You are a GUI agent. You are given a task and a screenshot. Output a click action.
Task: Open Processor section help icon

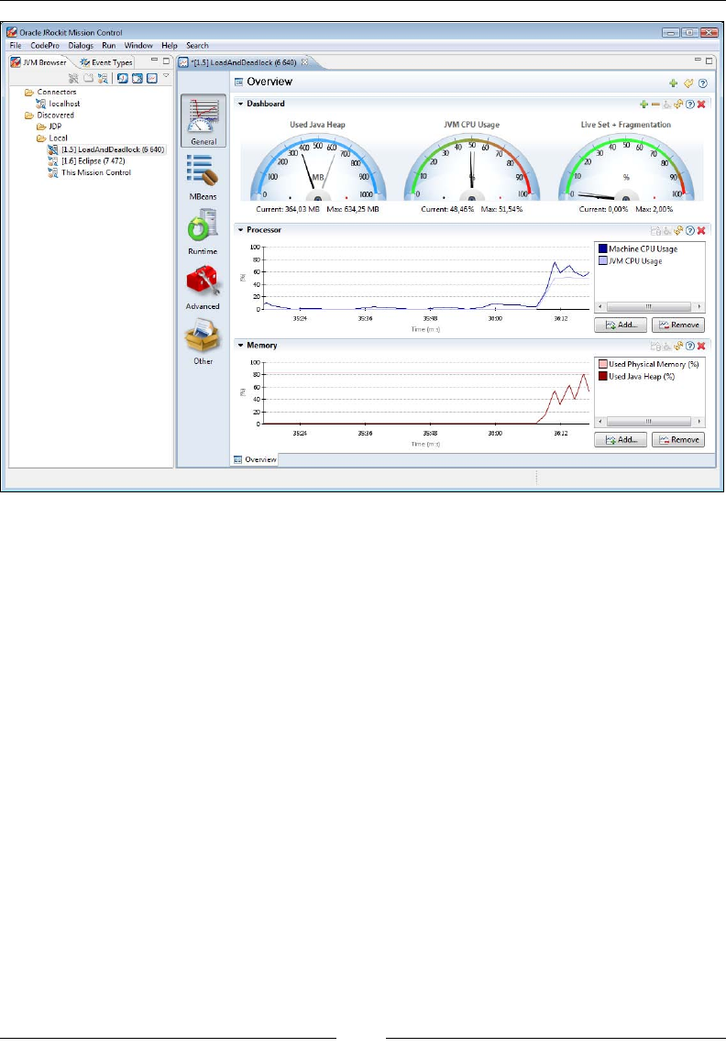pyautogui.click(x=690, y=230)
